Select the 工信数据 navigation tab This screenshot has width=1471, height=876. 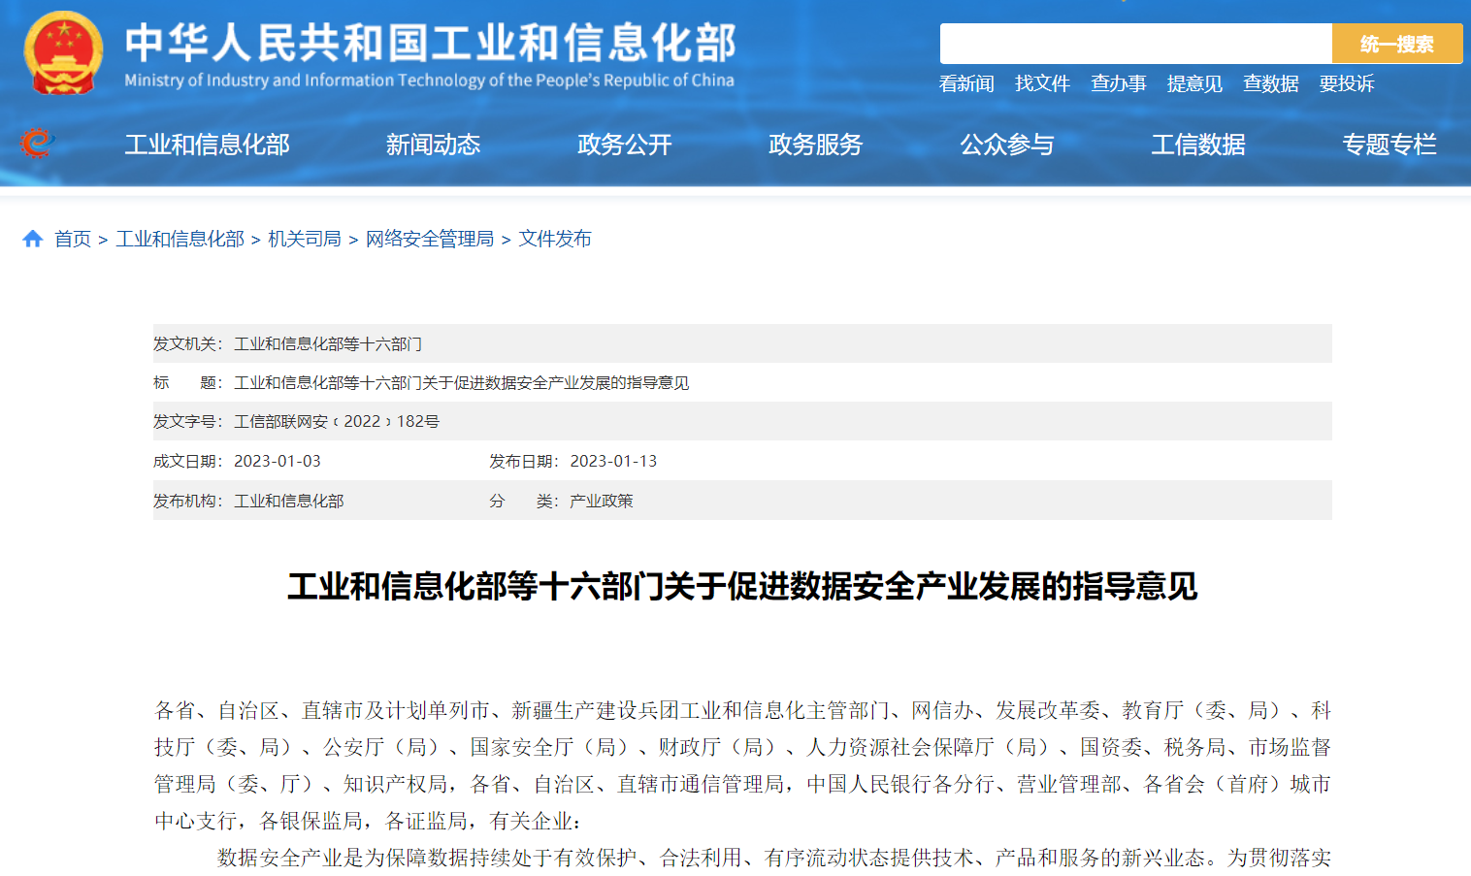(x=1197, y=145)
